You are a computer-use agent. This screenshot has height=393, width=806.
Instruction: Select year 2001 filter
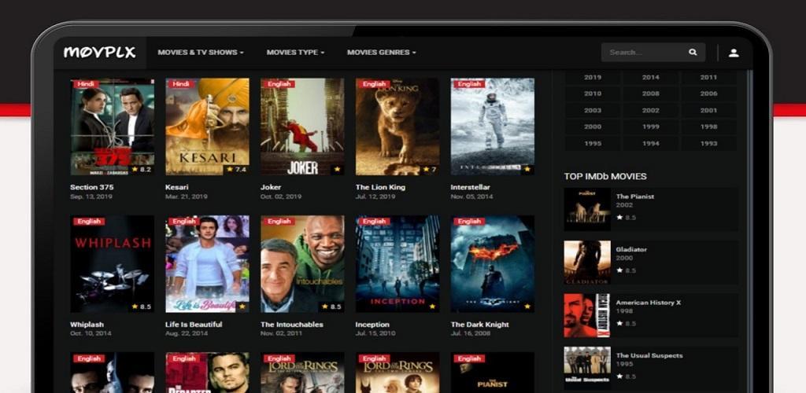point(709,110)
